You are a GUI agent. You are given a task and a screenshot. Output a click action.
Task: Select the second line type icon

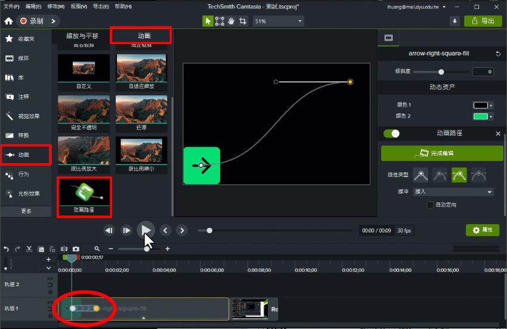point(440,175)
